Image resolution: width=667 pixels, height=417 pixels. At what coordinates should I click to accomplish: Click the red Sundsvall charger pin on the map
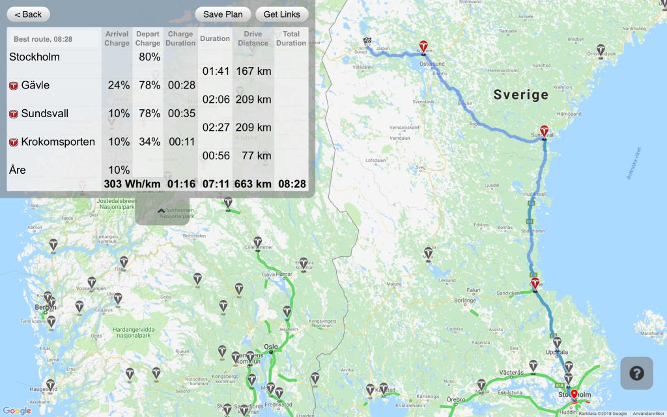point(544,132)
